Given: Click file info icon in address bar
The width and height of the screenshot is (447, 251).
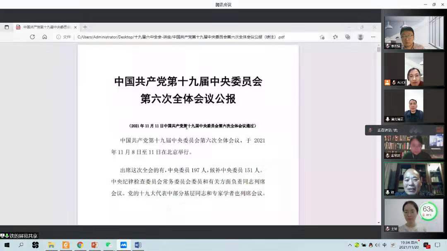Looking at the screenshot, I should 59,37.
